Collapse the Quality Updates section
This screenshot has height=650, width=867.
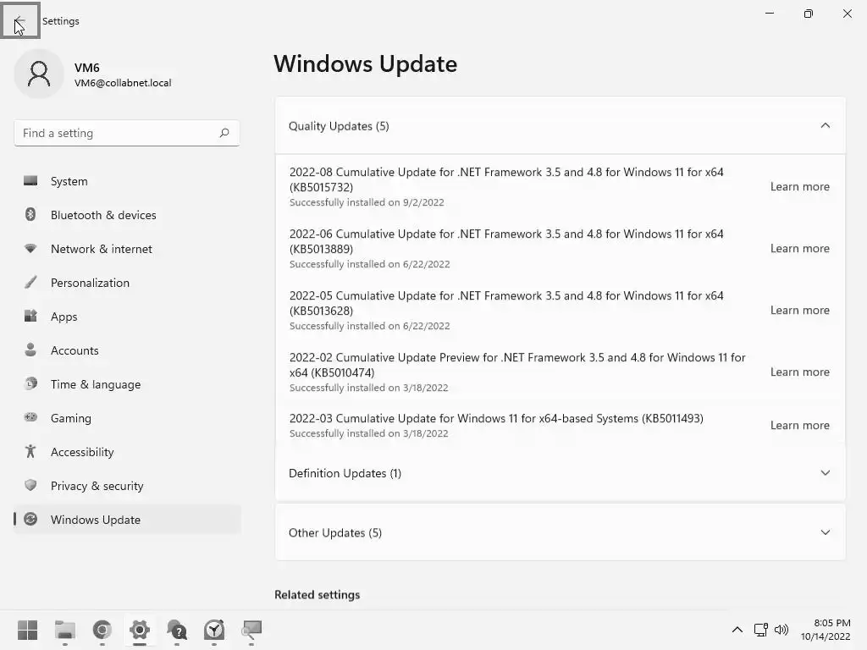click(825, 125)
